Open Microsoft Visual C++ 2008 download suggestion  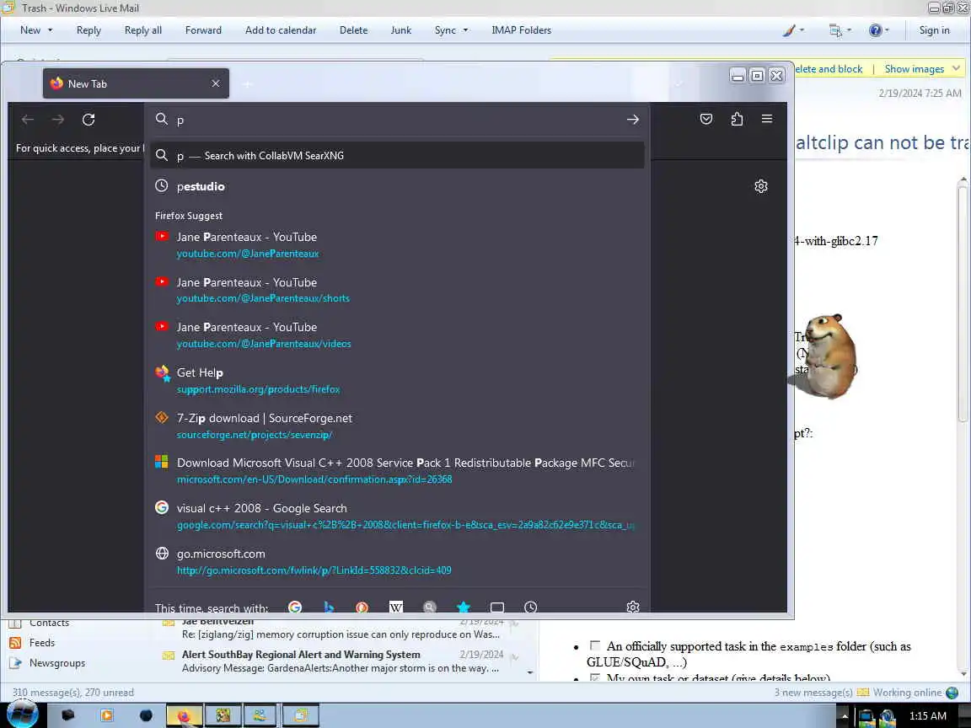tap(397, 470)
